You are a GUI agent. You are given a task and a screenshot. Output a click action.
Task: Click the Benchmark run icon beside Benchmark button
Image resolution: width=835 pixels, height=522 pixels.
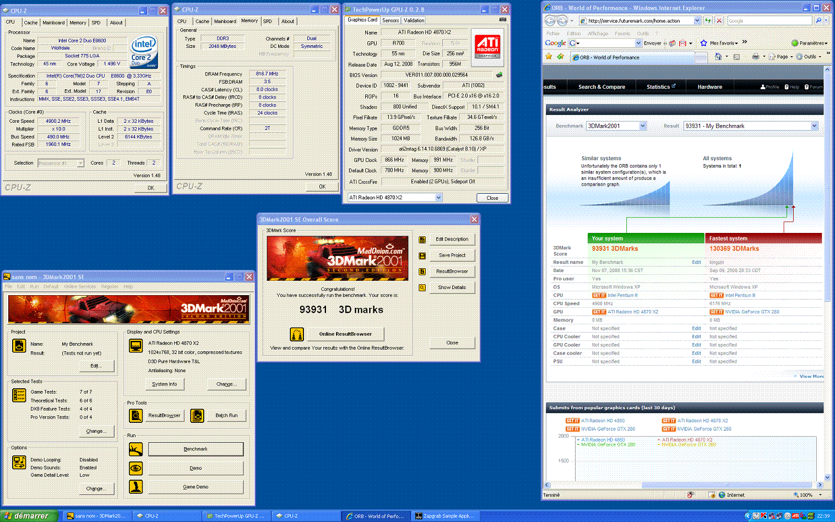pyautogui.click(x=135, y=449)
